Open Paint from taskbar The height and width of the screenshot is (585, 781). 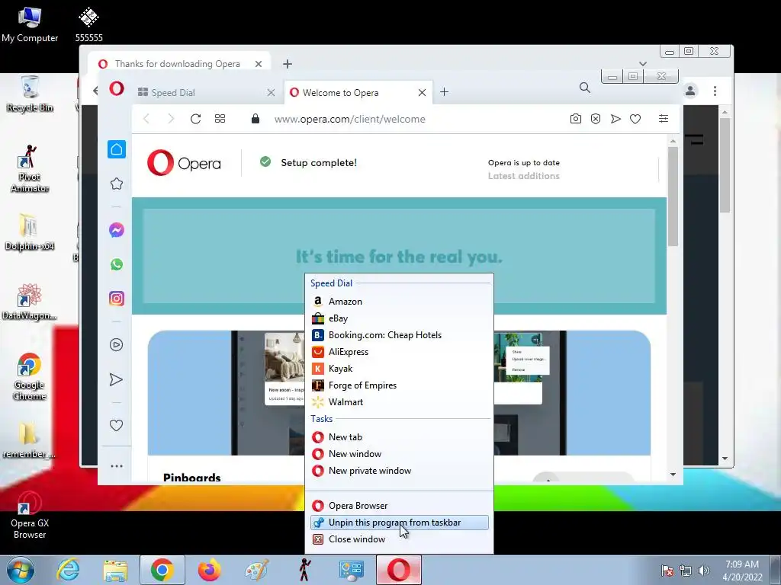256,570
